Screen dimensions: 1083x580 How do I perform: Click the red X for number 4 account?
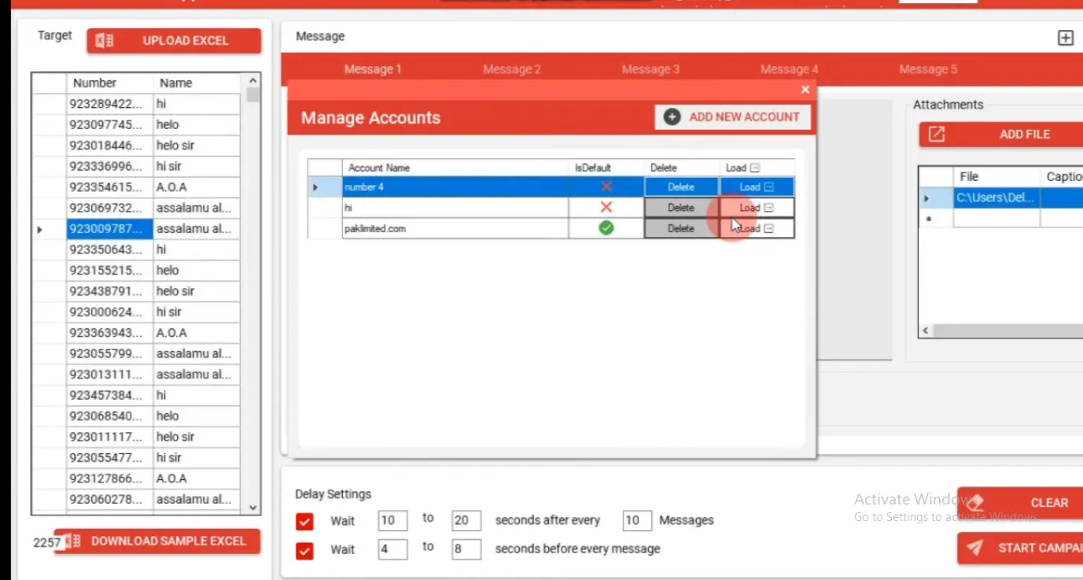(x=606, y=187)
